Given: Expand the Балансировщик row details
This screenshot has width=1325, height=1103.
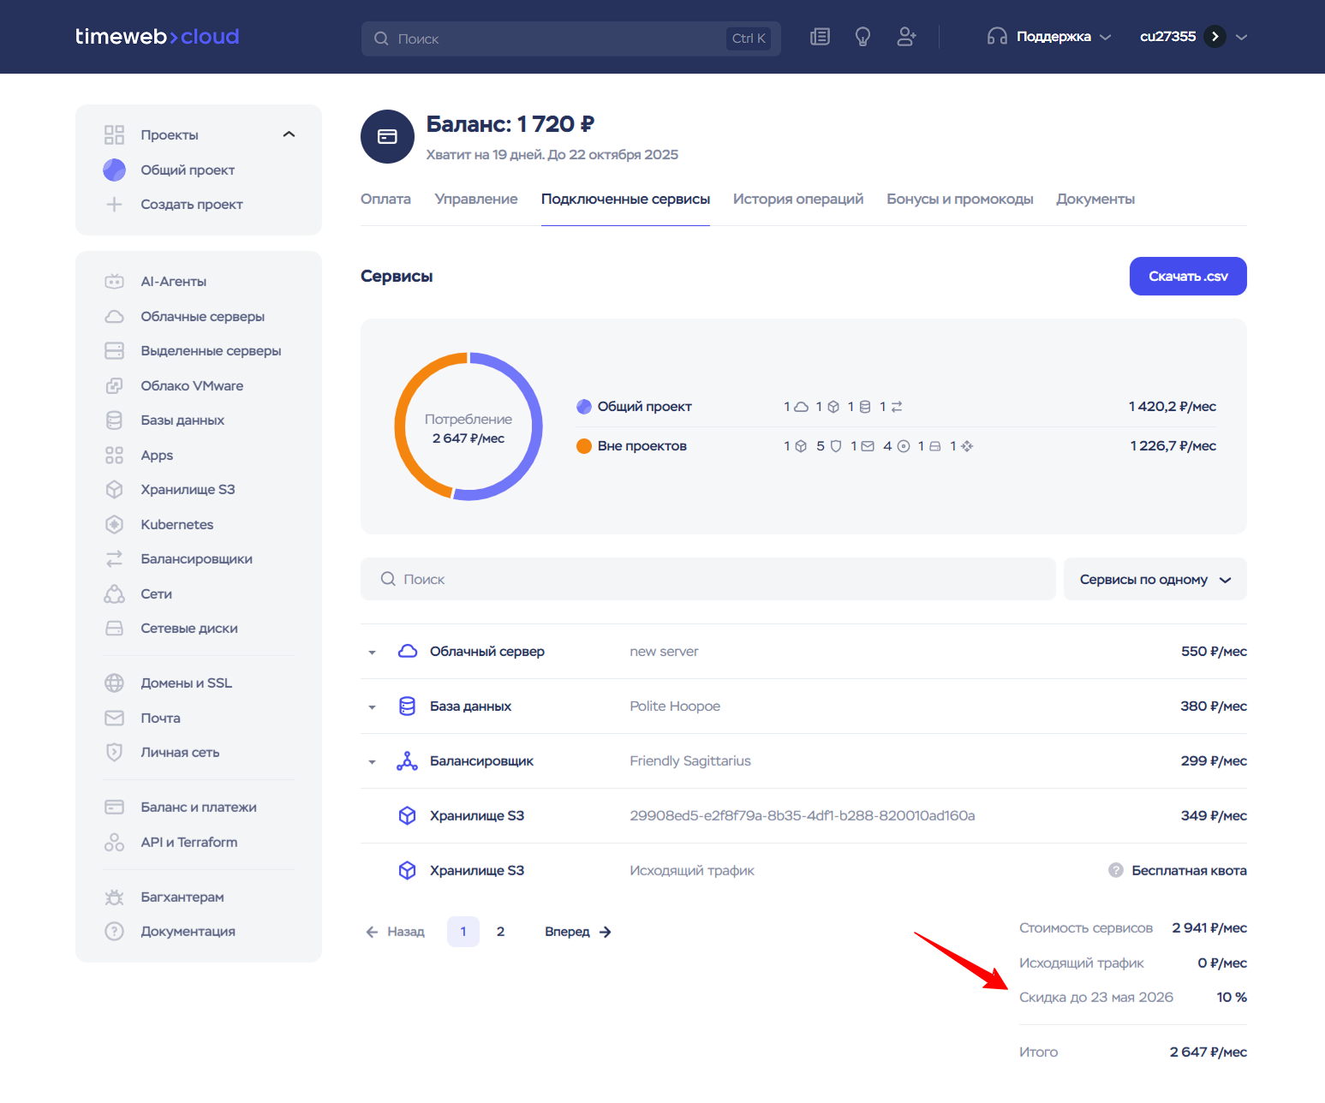Looking at the screenshot, I should coord(372,762).
